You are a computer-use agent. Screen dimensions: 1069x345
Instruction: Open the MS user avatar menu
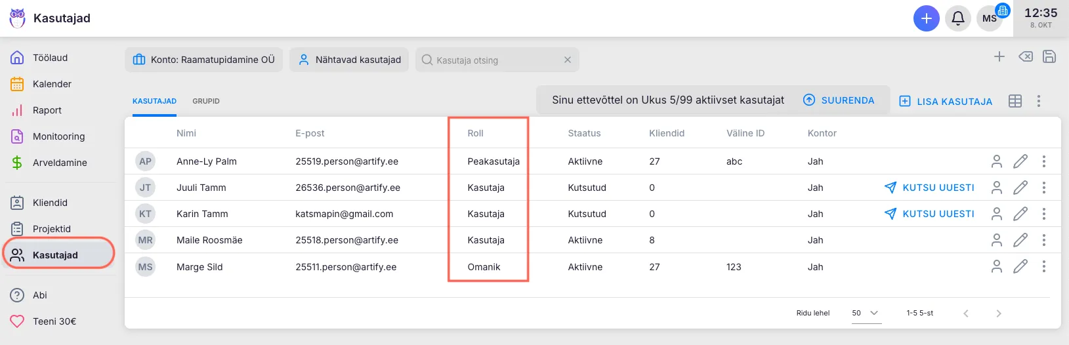coord(989,18)
